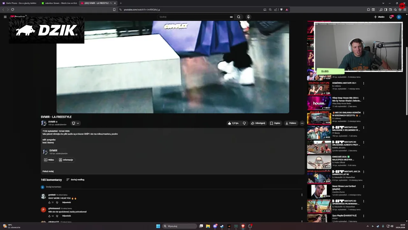This screenshot has height=230, width=408.
Task: Open options for Vibey Deep House Mix video
Action: coord(363,98)
